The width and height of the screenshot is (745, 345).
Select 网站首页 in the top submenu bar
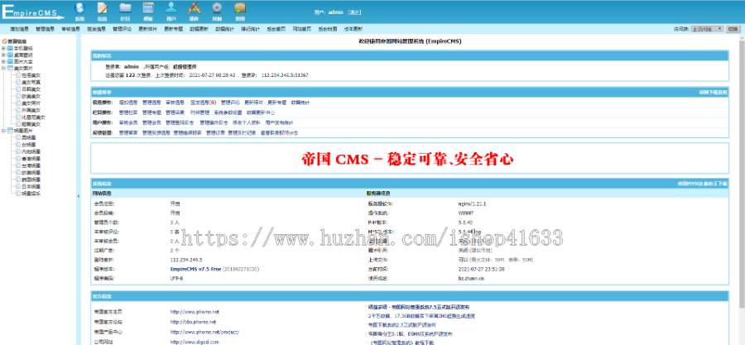pos(301,29)
